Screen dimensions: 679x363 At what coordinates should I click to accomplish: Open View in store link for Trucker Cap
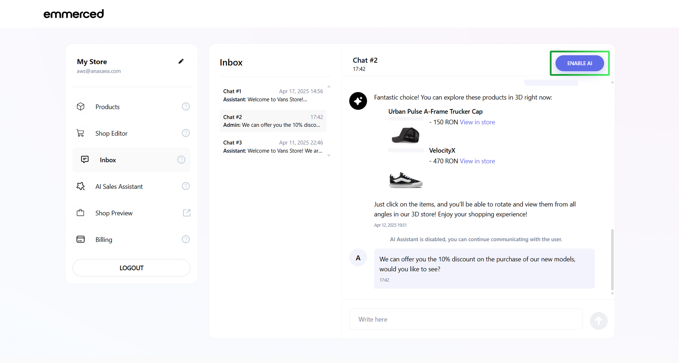tap(477, 122)
